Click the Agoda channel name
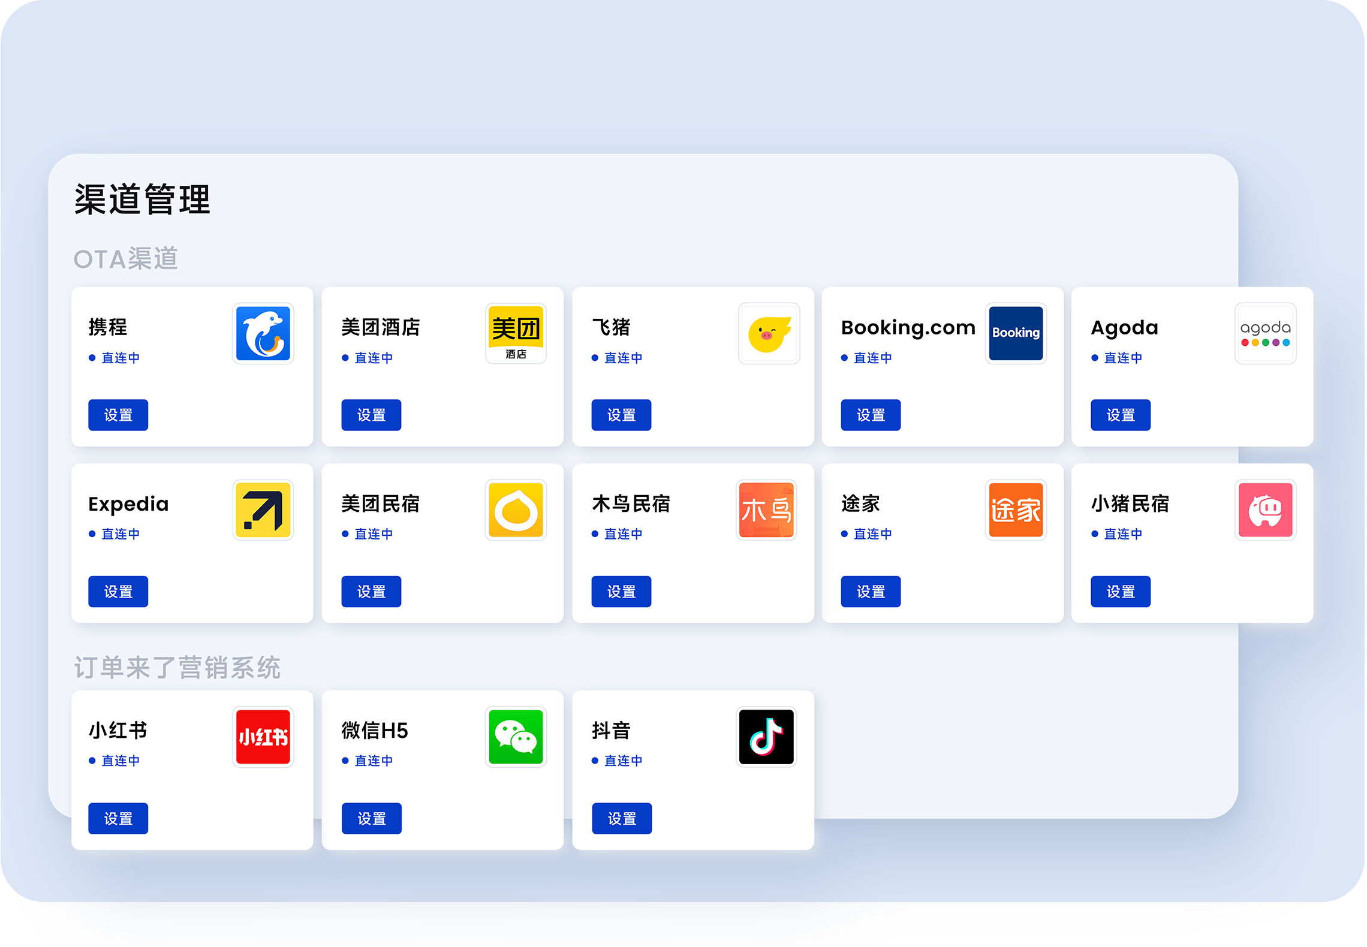Viewport: 1367px width, 947px height. pos(1124,328)
